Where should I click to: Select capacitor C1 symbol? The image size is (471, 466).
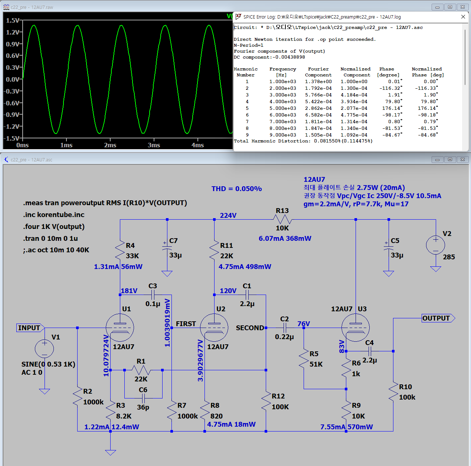tap(247, 295)
